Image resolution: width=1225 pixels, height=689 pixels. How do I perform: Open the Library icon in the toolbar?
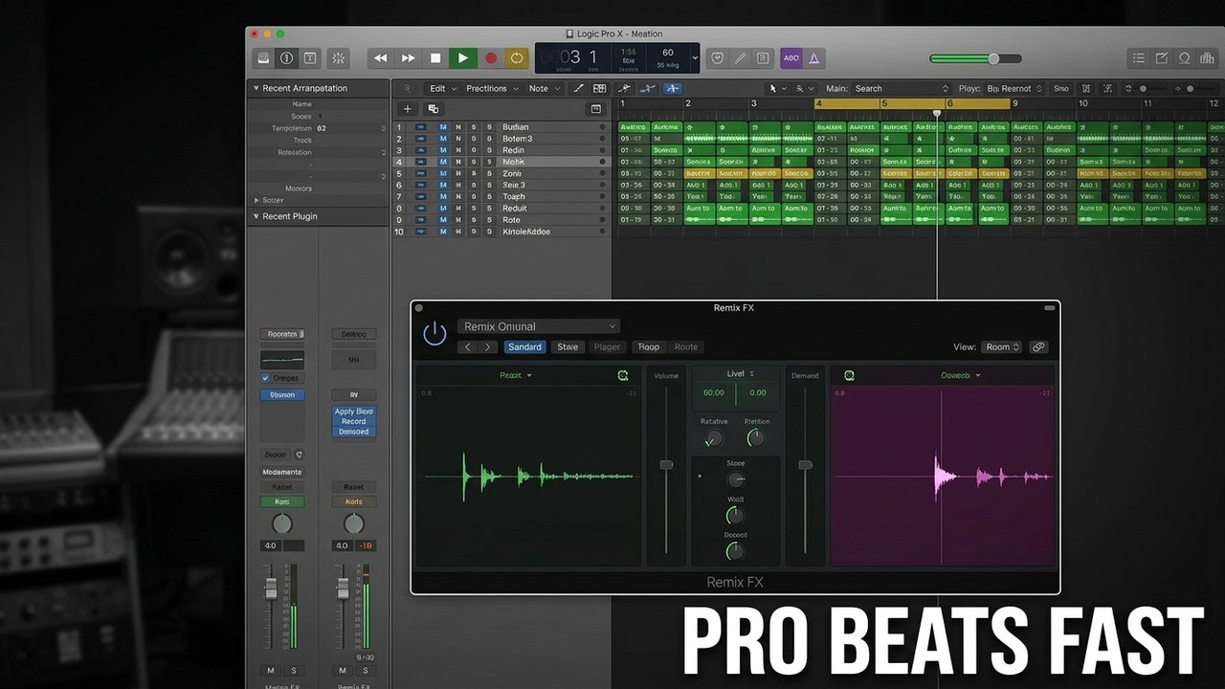(x=263, y=58)
